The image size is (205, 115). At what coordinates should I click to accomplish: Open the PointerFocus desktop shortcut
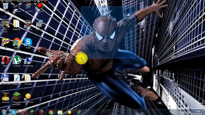(x=28, y=98)
